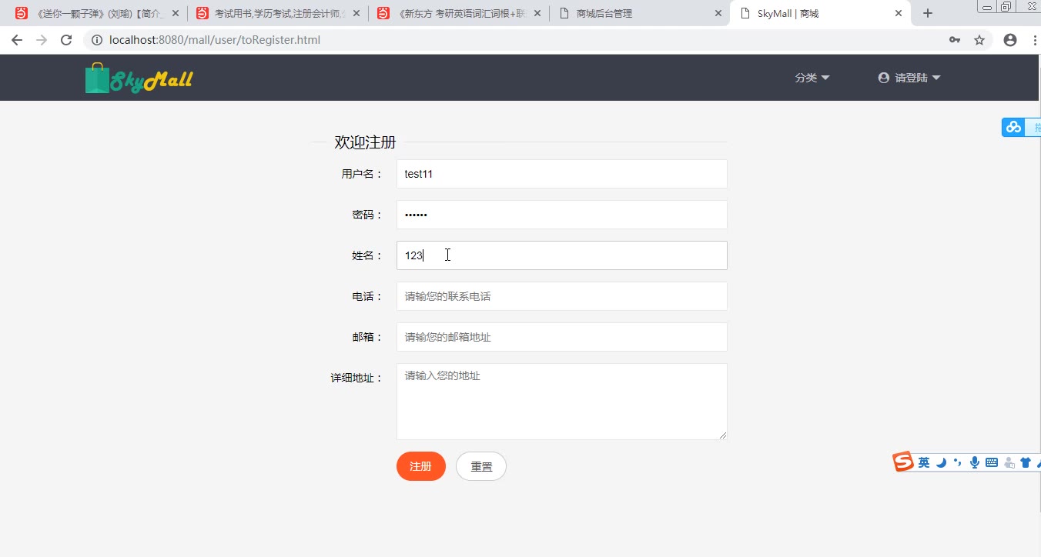This screenshot has height=557, width=1041.
Task: Expand the 分类 category dropdown
Action: coord(812,78)
